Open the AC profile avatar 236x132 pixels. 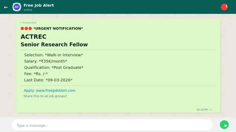point(17,7)
